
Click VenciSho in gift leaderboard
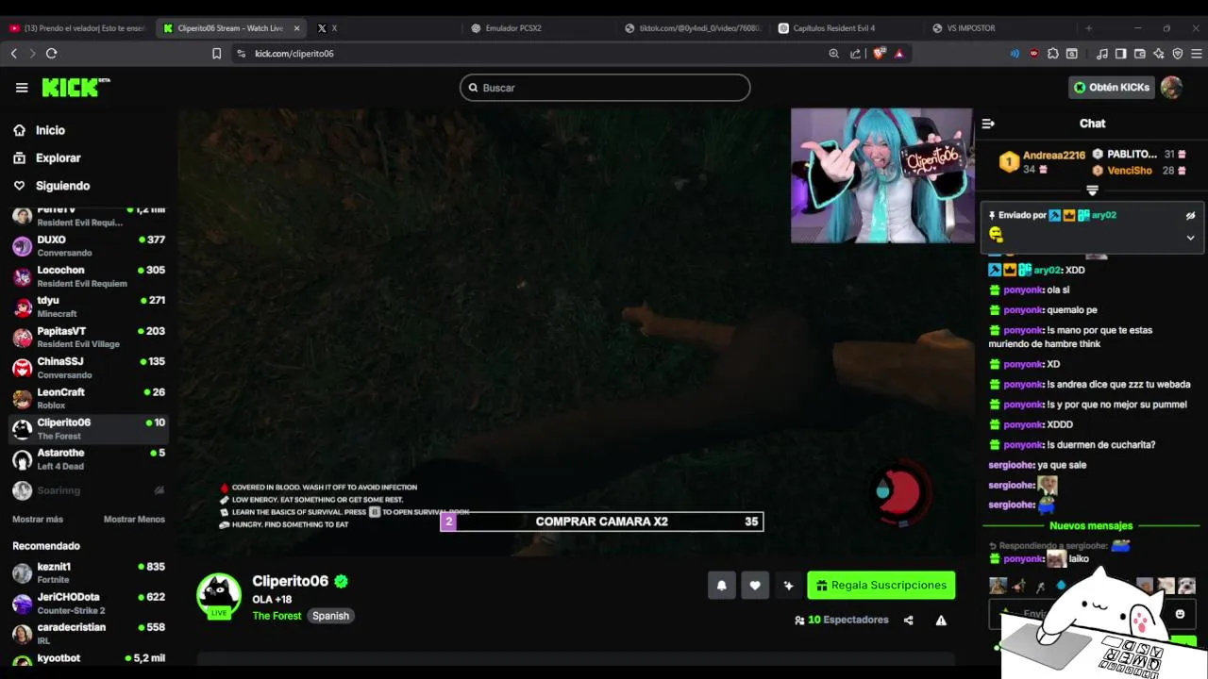[x=1130, y=171]
